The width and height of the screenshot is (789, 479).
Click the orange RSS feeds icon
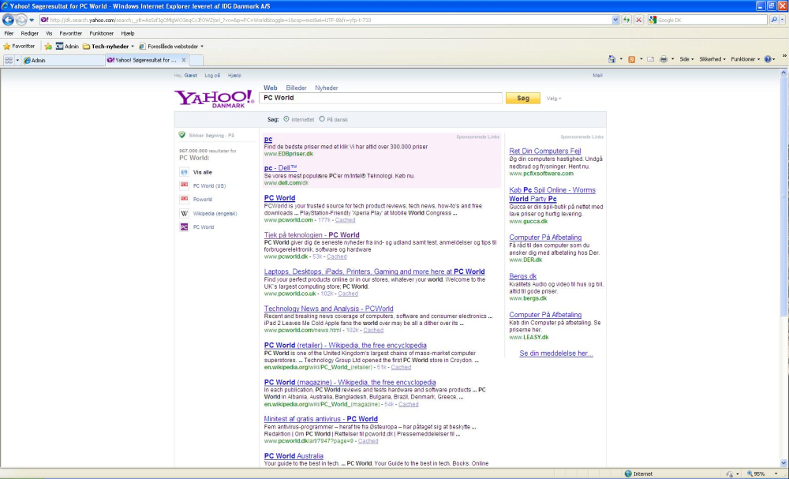(x=631, y=59)
